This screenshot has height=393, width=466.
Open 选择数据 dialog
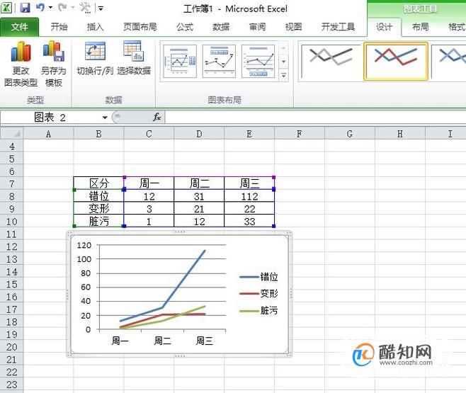(x=134, y=58)
